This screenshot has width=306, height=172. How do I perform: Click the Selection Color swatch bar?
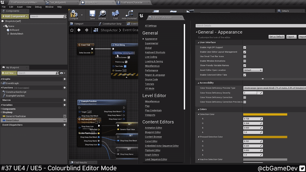pos(265,114)
